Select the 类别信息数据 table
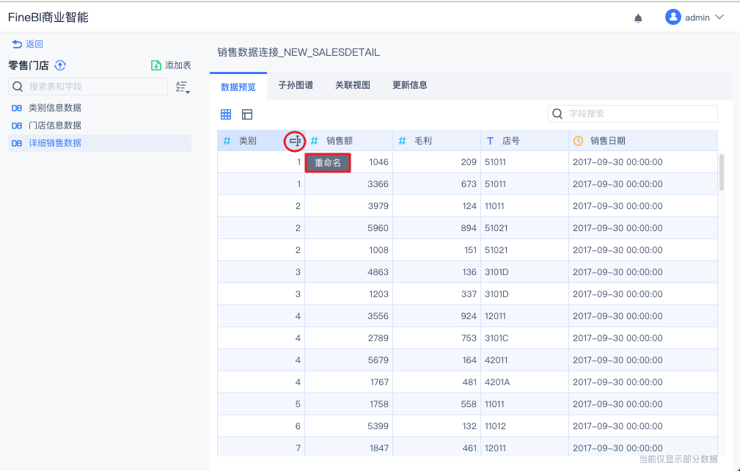740x471 pixels. tap(54, 108)
